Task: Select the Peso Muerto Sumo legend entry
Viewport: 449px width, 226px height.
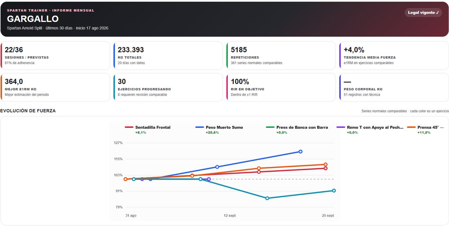Action: click(x=219, y=130)
